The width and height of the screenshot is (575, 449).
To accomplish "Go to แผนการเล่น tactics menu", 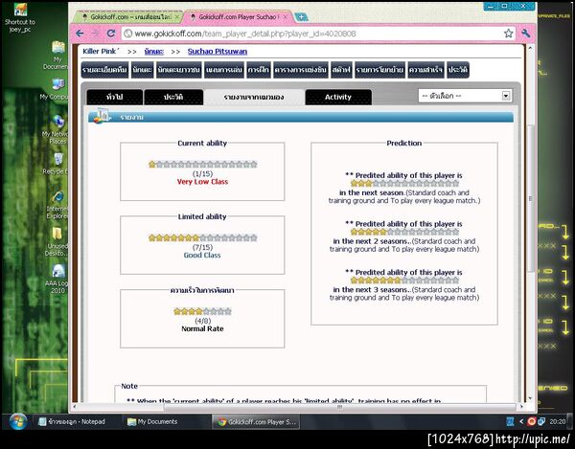I will point(224,70).
